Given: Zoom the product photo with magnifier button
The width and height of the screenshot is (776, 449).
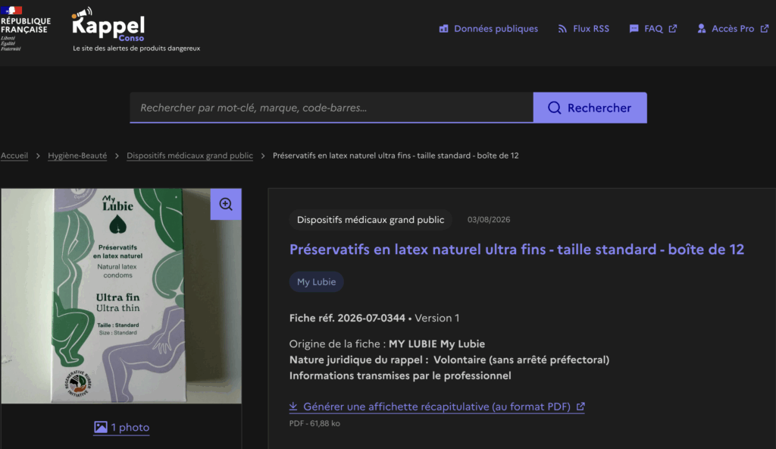Looking at the screenshot, I should tap(226, 204).
